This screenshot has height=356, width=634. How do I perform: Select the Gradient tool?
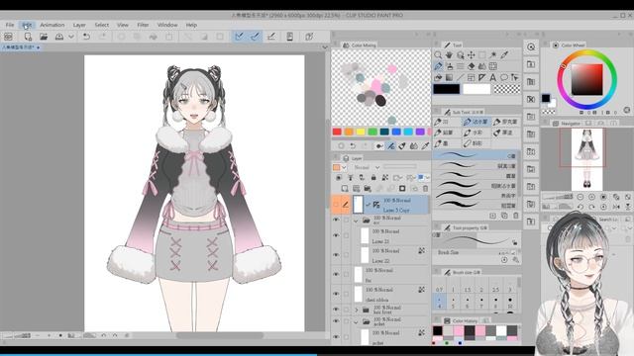(x=449, y=77)
